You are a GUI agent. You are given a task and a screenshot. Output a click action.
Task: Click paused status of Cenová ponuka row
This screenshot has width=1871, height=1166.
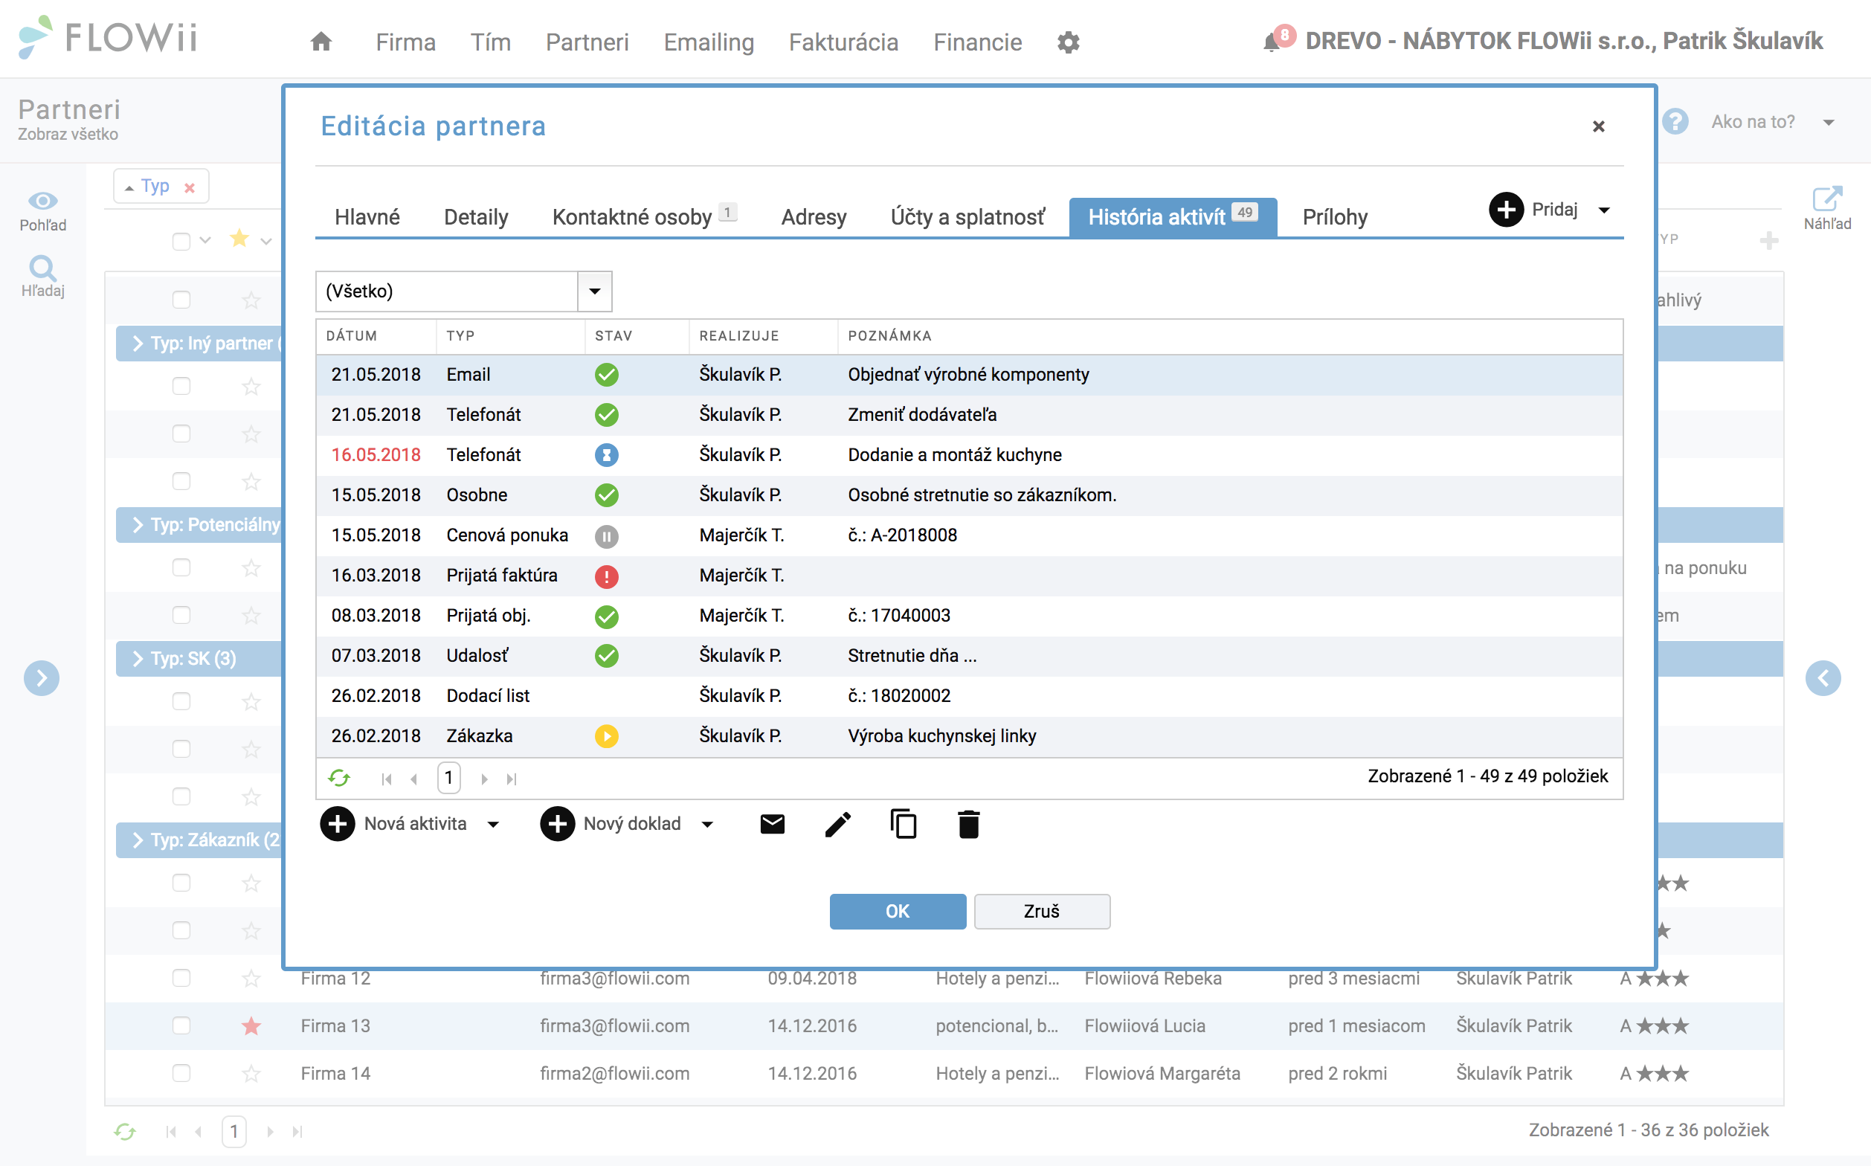click(606, 536)
